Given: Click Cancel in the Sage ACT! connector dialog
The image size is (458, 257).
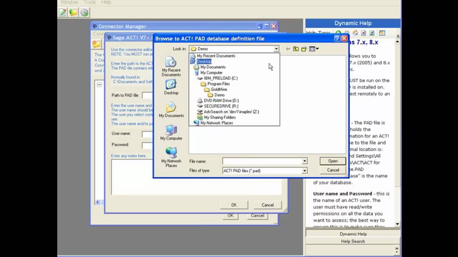Looking at the screenshot, I should pyautogui.click(x=267, y=205).
